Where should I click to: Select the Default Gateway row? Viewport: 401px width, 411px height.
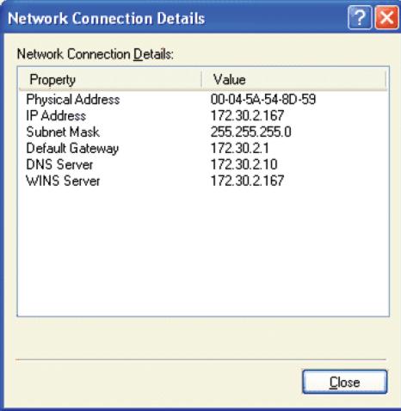coord(203,149)
